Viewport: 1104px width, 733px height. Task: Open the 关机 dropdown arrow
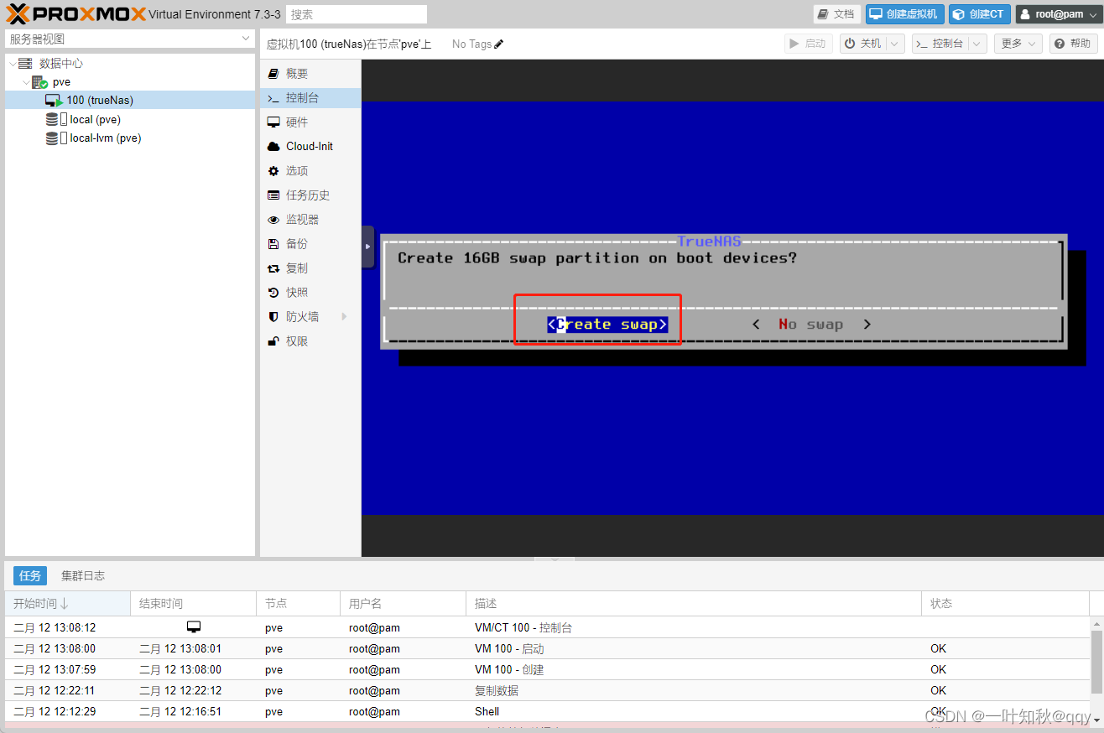(x=895, y=44)
